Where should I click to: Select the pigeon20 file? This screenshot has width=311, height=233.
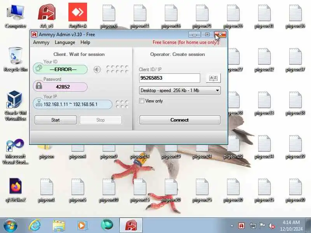tap(171, 191)
